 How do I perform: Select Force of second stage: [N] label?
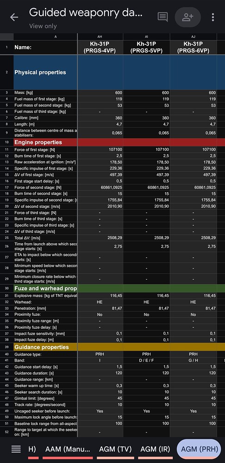45,187
